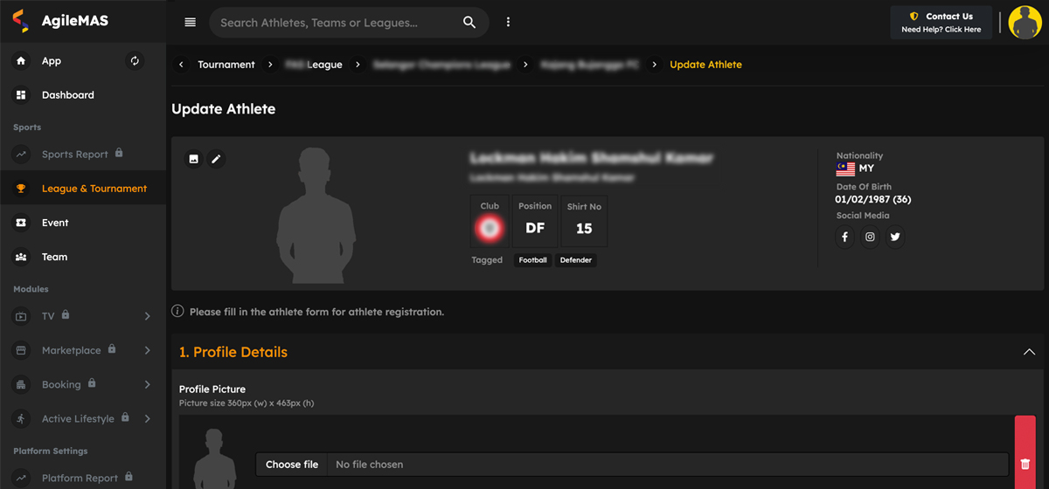Open the vertical three-dot options menu

[x=508, y=23]
